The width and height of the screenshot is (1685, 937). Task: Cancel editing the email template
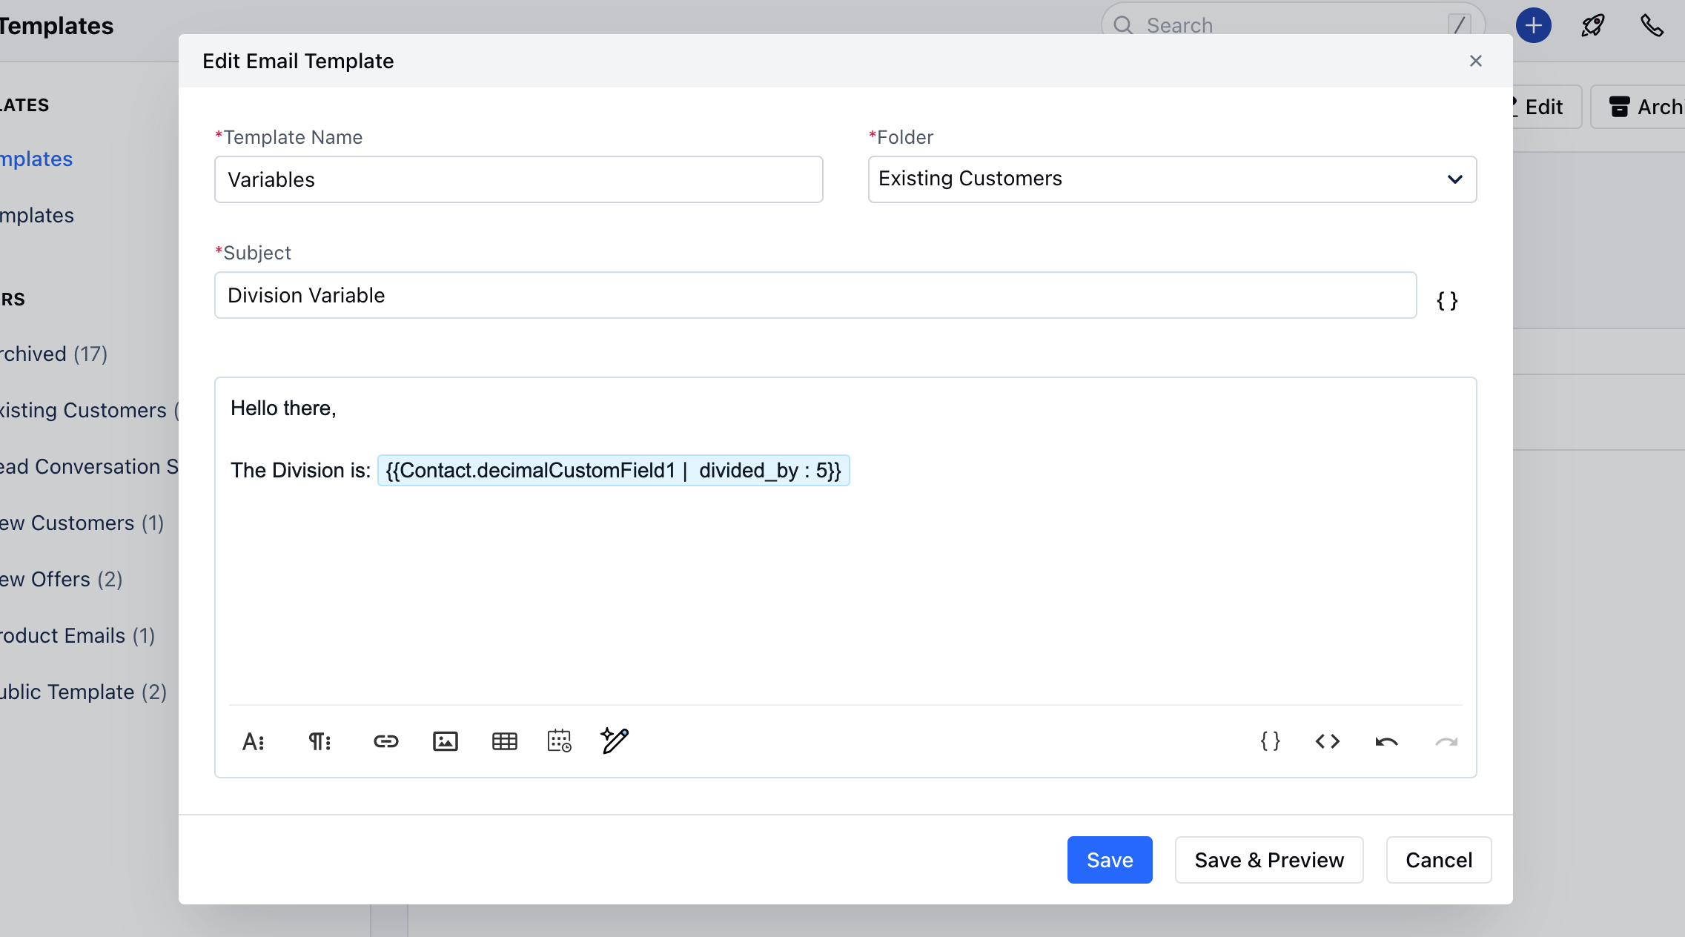1438,860
